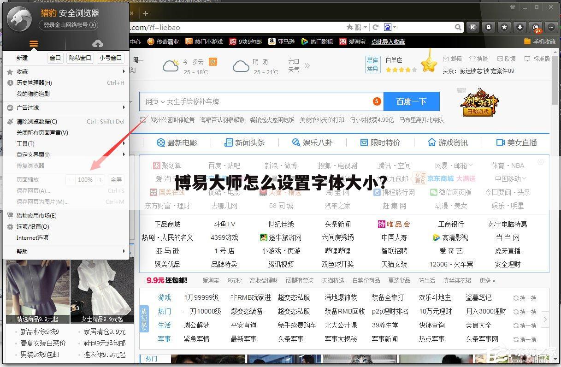Viewport: 561px width, 367px height.
Task: Click the 女士精品9.9元起 product thumbnail
Action: 102,291
